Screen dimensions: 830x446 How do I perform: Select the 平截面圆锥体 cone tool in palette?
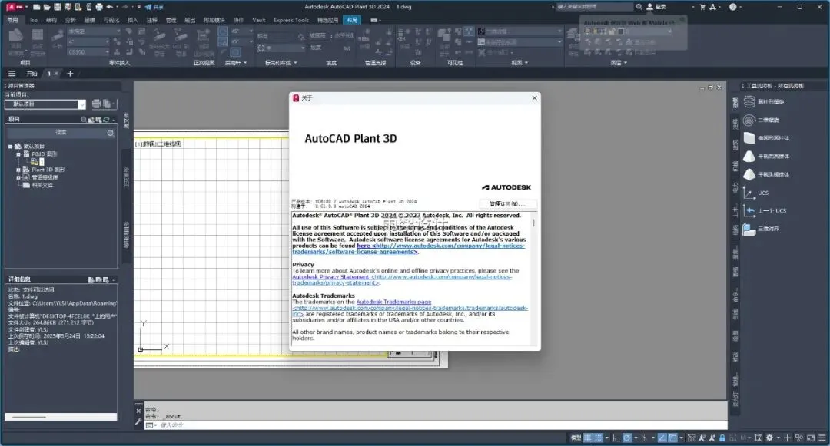pos(766,156)
